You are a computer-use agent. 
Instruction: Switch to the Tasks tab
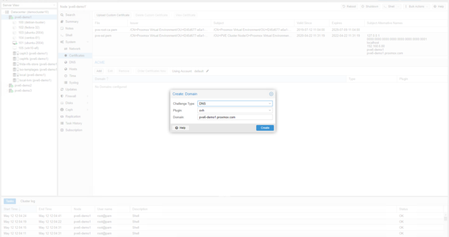pyautogui.click(x=9, y=201)
